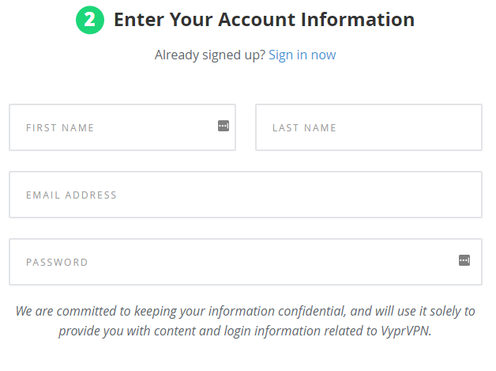Click the confidentiality notice paragraph
Image resolution: width=496 pixels, height=371 pixels.
pos(246,321)
